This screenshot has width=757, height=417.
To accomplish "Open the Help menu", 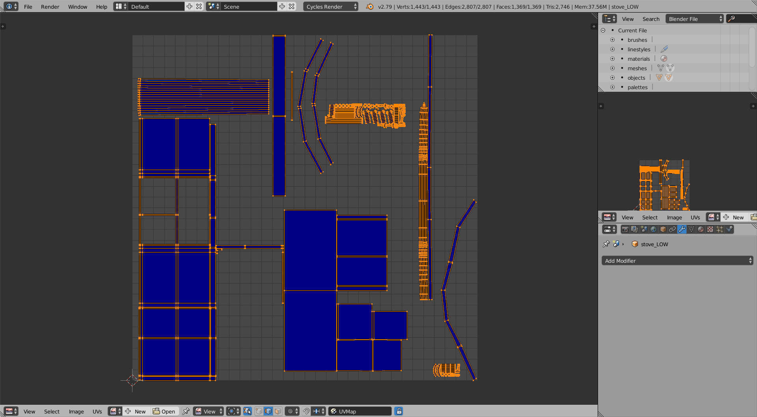I will point(102,7).
